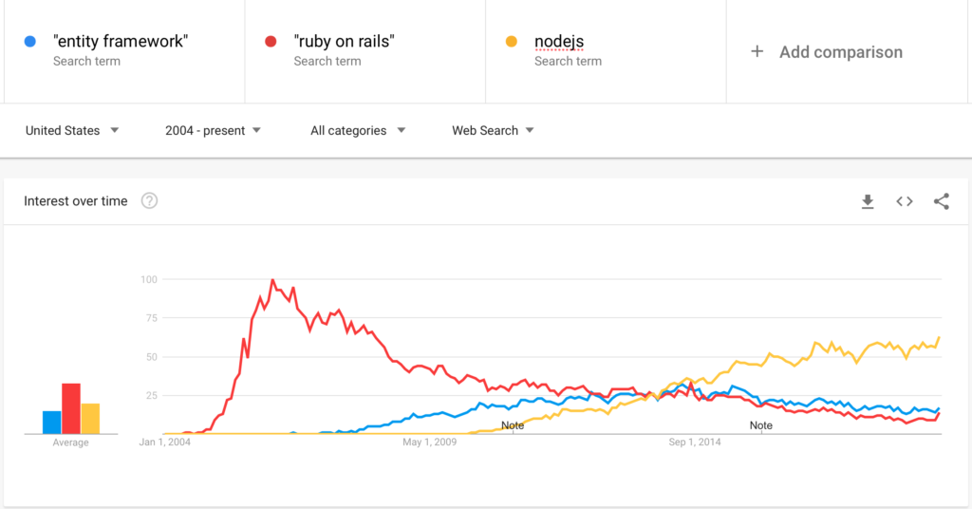The width and height of the screenshot is (972, 509).
Task: Click the first Note marker near 2010
Action: [x=513, y=425]
